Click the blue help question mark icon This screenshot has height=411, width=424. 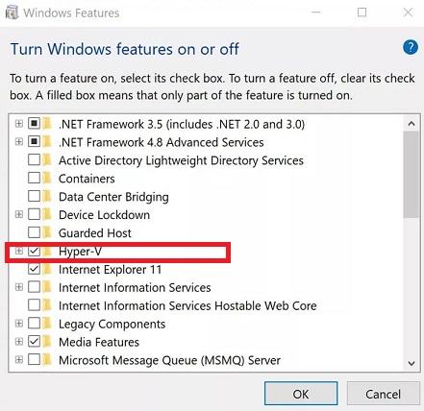pyautogui.click(x=411, y=48)
